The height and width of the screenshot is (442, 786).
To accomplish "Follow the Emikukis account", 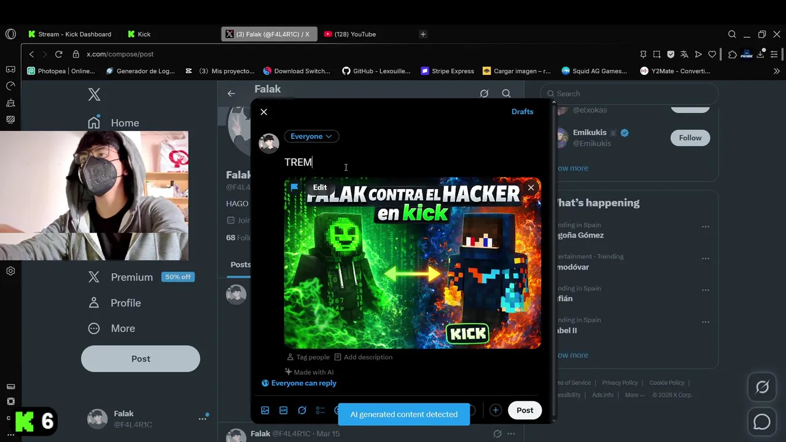I will pos(690,138).
